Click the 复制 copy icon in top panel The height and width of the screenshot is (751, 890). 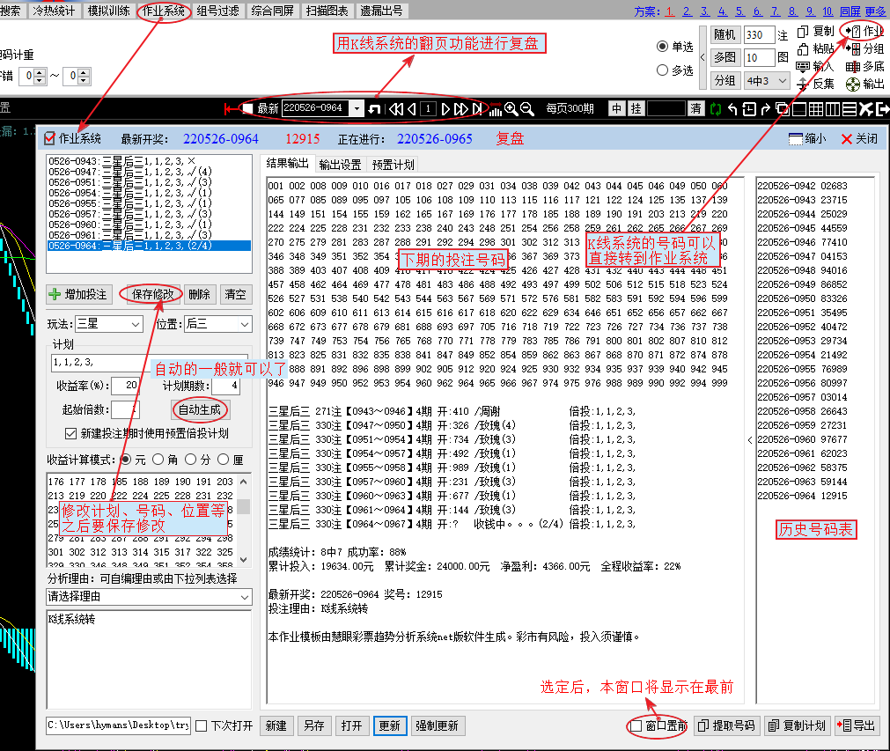803,32
